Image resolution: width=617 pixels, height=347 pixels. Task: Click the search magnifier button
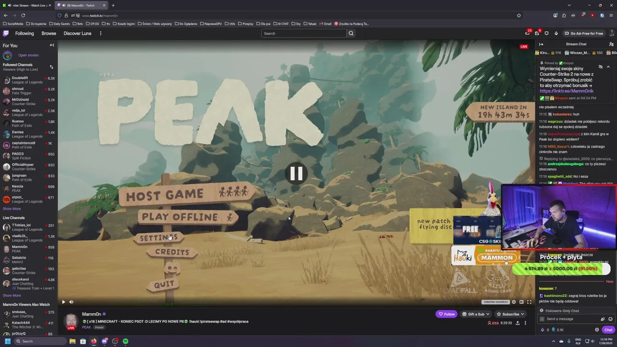(351, 33)
